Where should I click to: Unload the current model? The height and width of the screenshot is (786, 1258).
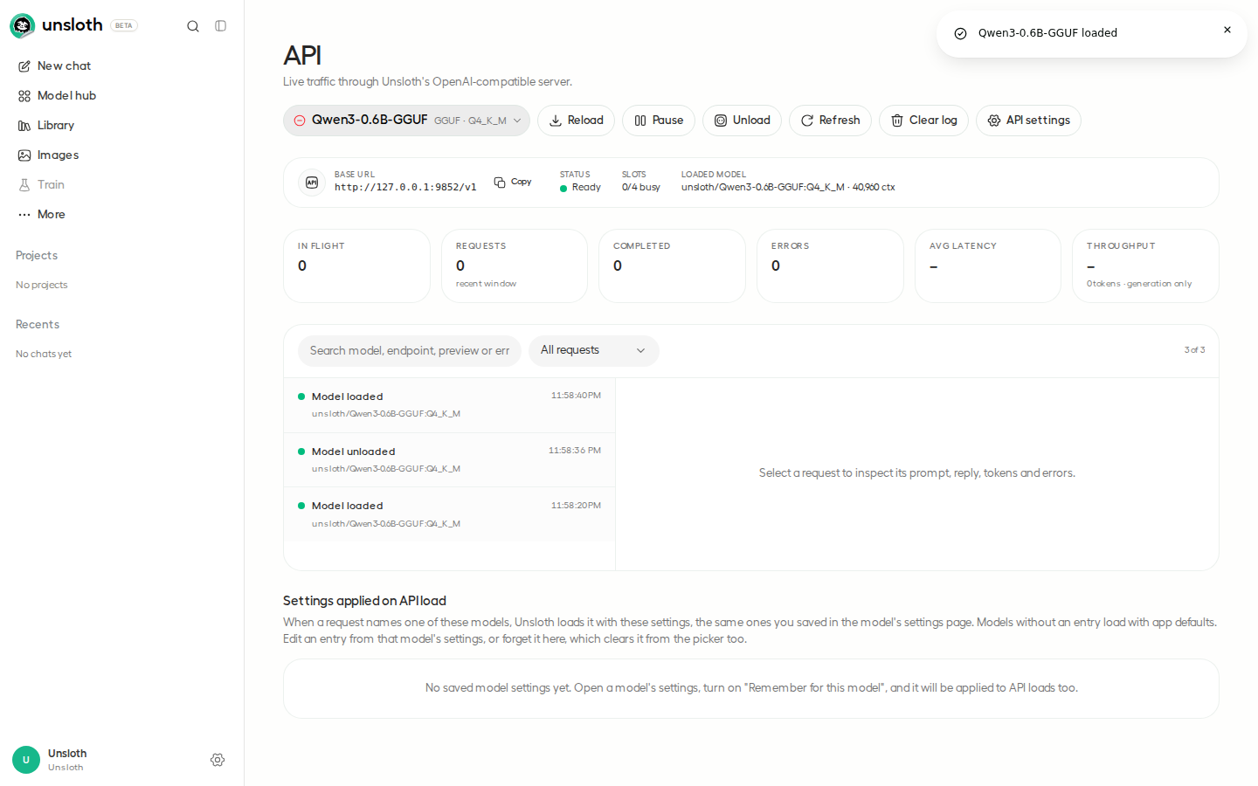click(742, 121)
